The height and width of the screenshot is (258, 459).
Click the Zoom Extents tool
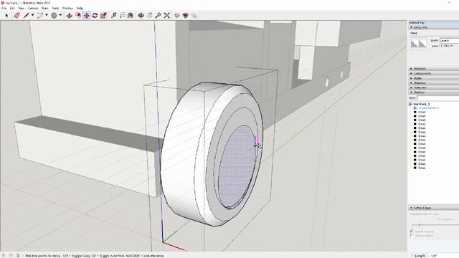tap(166, 16)
